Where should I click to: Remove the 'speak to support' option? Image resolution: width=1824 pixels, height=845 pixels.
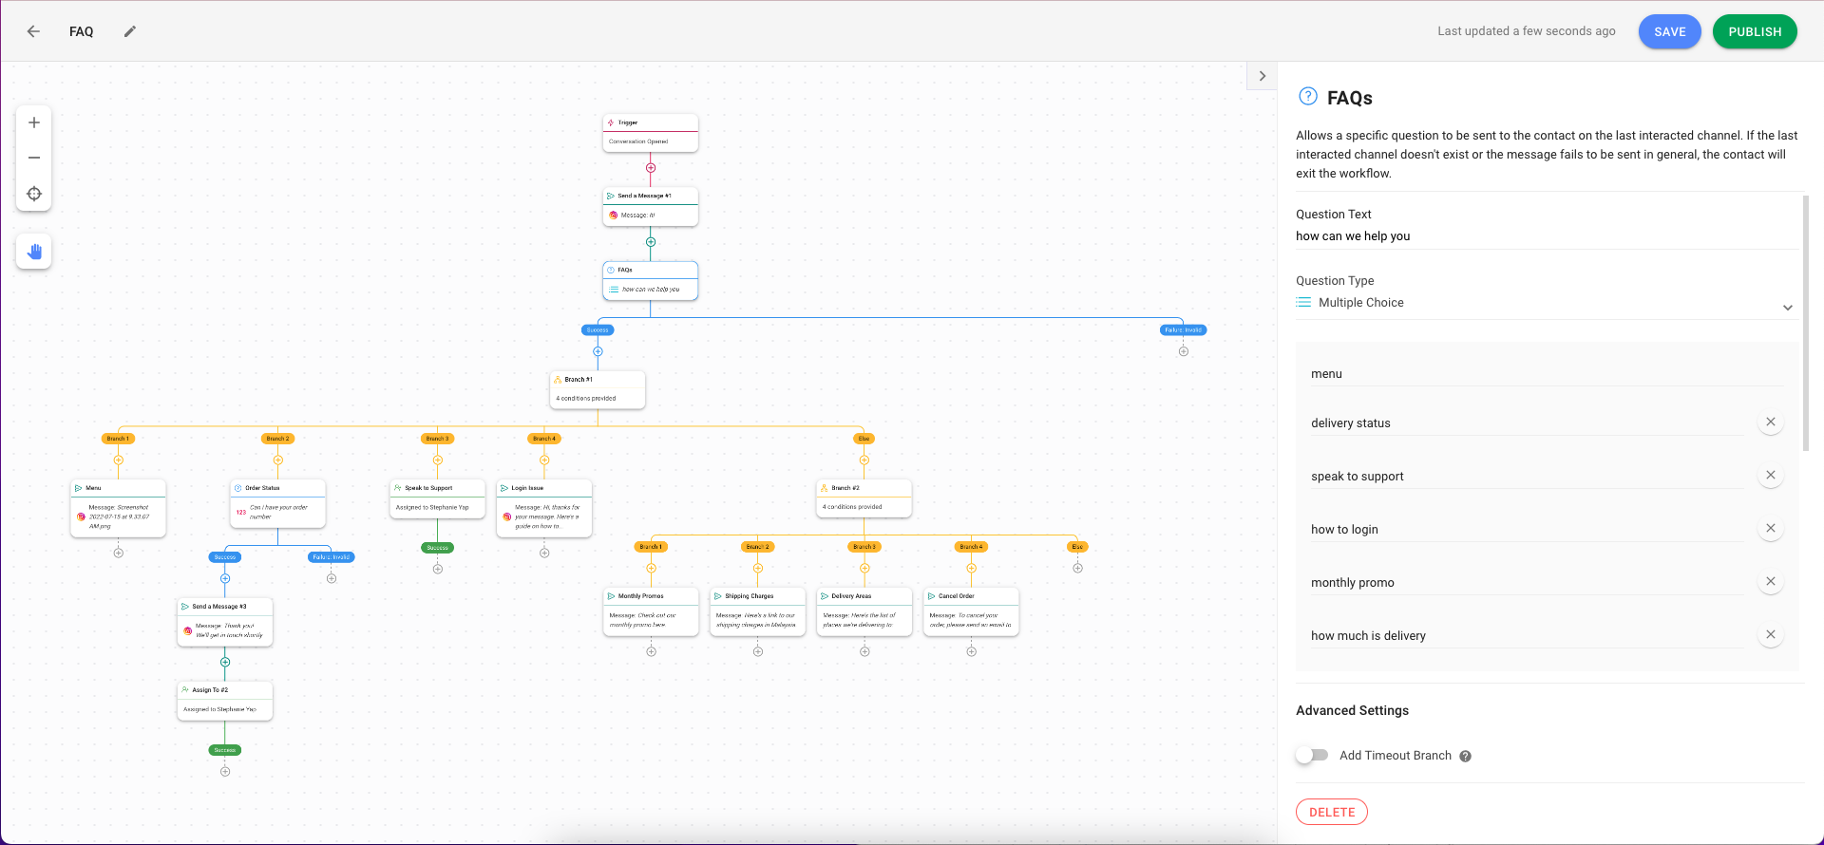(x=1770, y=475)
